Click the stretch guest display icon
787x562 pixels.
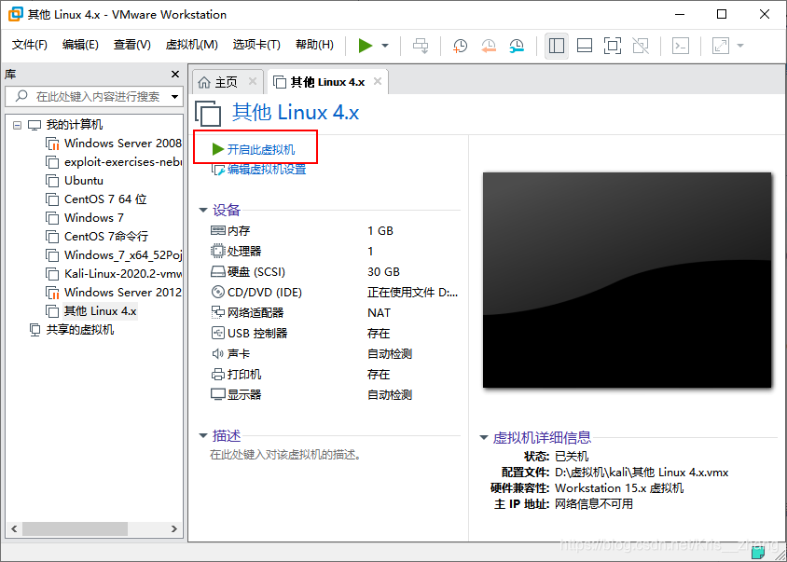tap(721, 46)
